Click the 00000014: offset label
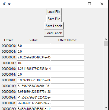 [9, 75]
